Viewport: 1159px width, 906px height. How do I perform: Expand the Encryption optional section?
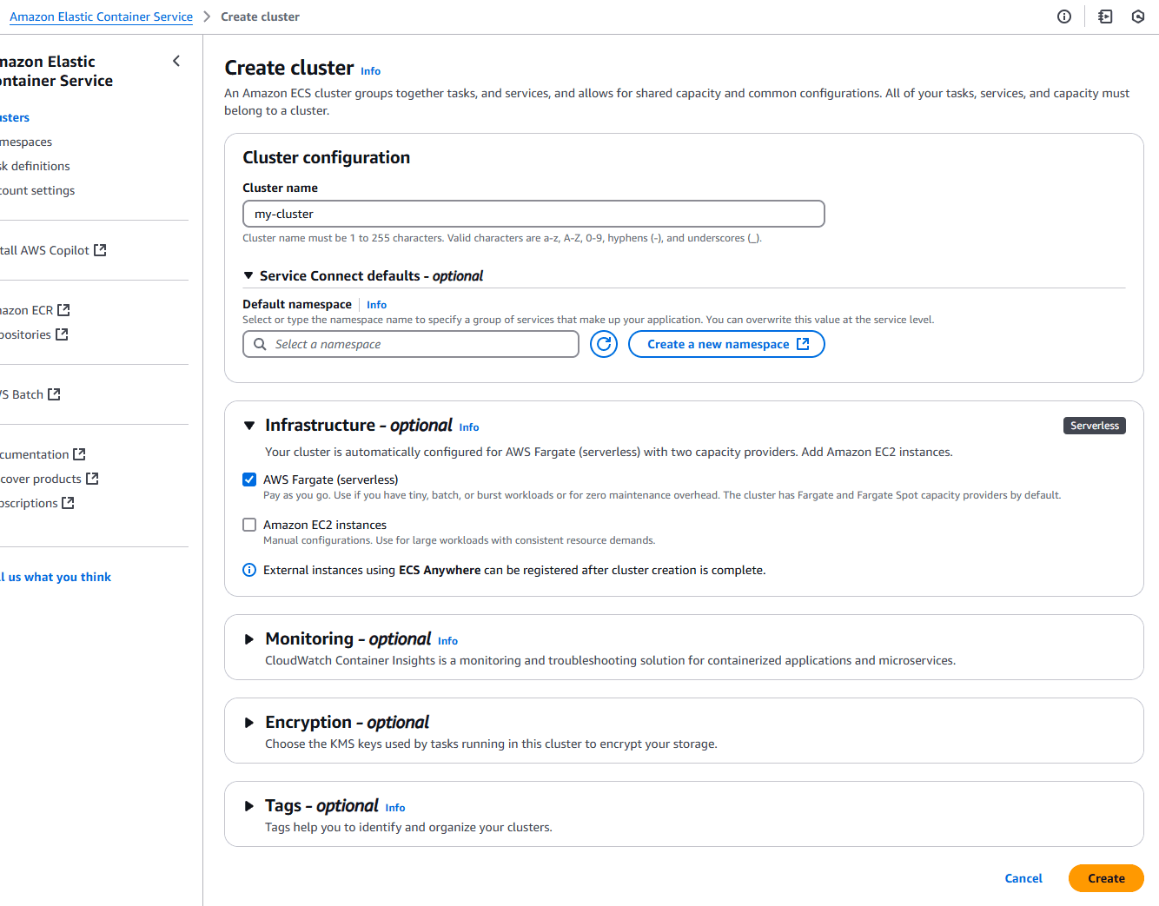(249, 723)
